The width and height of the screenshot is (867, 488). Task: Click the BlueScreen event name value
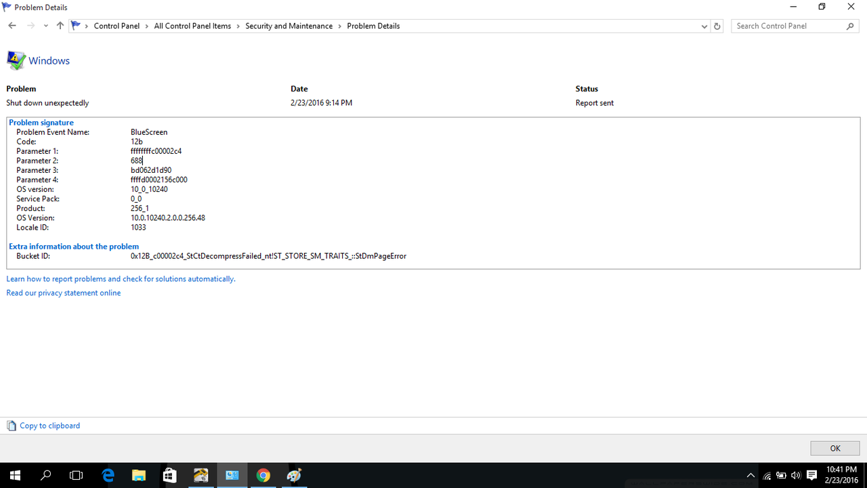click(x=149, y=132)
